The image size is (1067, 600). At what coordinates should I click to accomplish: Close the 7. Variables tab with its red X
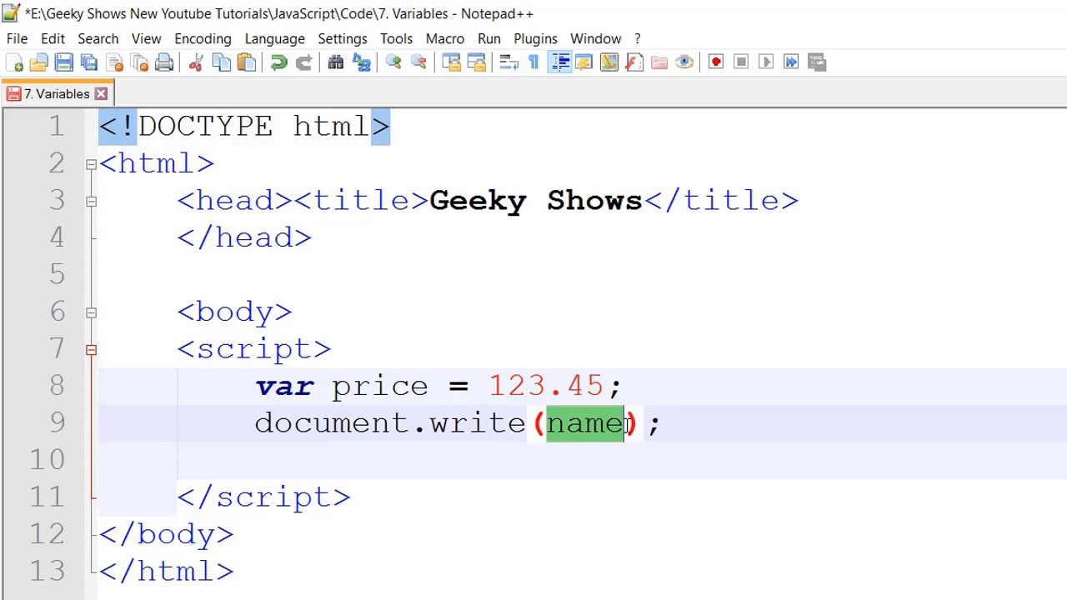[x=101, y=94]
